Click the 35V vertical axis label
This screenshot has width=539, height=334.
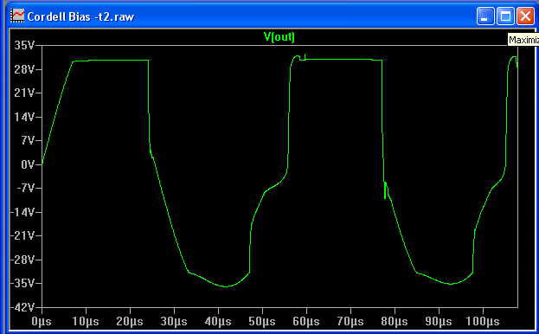[x=24, y=45]
